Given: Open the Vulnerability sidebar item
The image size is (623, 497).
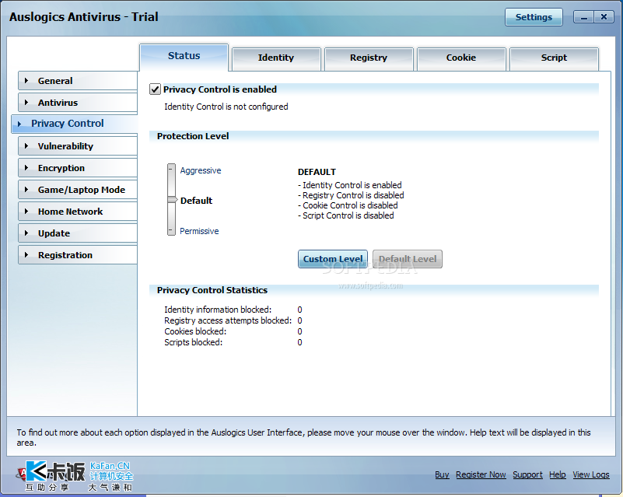Looking at the screenshot, I should tap(78, 146).
